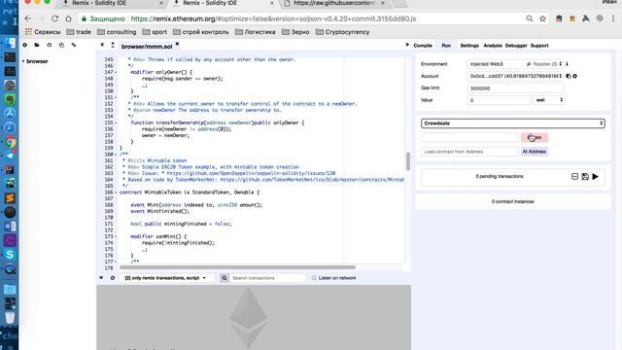The height and width of the screenshot is (350, 622).
Task: Run the recorded transactions with the play icon
Action: pyautogui.click(x=596, y=176)
